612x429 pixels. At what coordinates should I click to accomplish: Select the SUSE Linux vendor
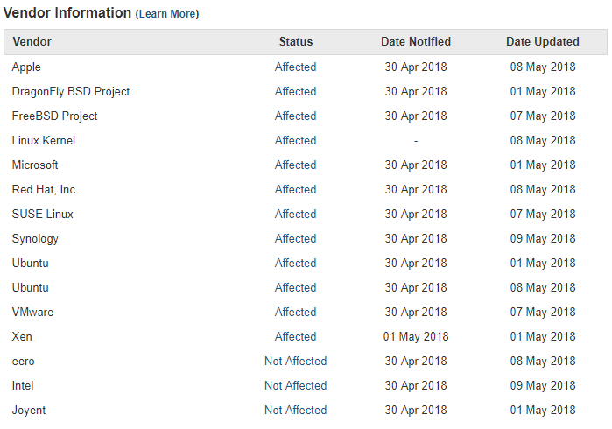point(43,214)
